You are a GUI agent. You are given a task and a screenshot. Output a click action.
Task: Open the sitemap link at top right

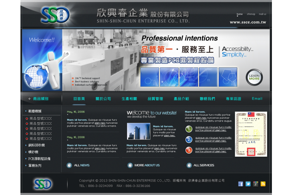pos(251,14)
